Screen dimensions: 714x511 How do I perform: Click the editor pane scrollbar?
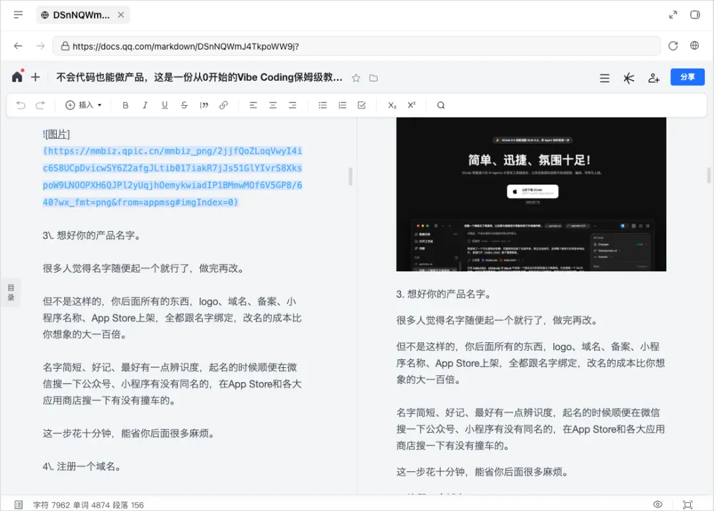click(x=350, y=177)
